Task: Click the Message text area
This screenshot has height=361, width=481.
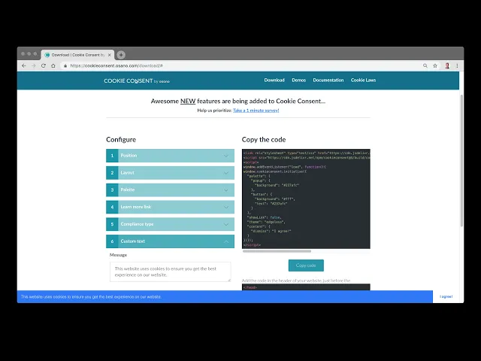Action: click(171, 272)
